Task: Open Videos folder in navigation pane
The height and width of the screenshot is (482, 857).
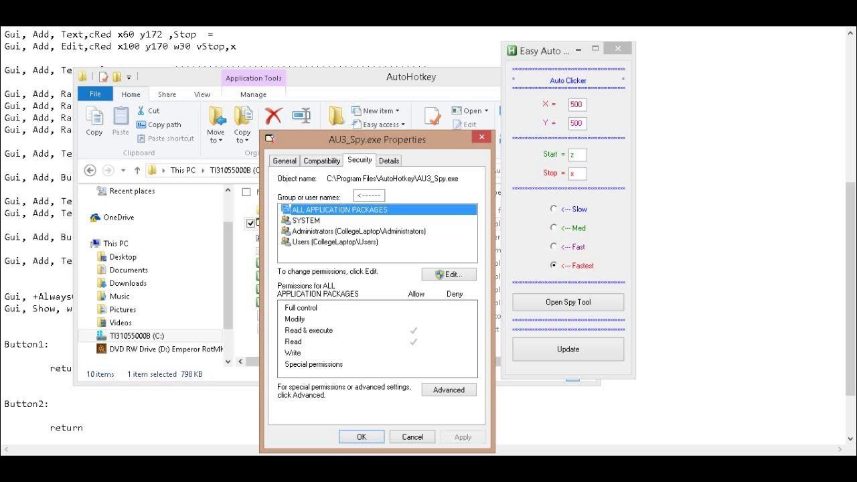Action: (x=114, y=323)
